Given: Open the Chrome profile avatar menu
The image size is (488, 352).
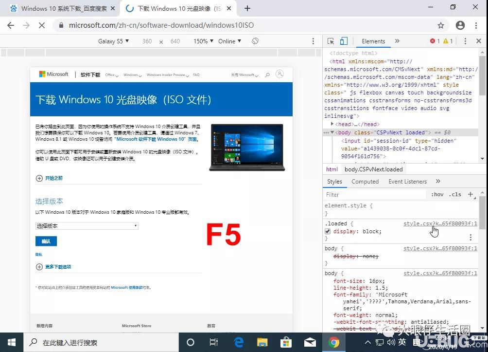Looking at the screenshot, I should click(460, 25).
